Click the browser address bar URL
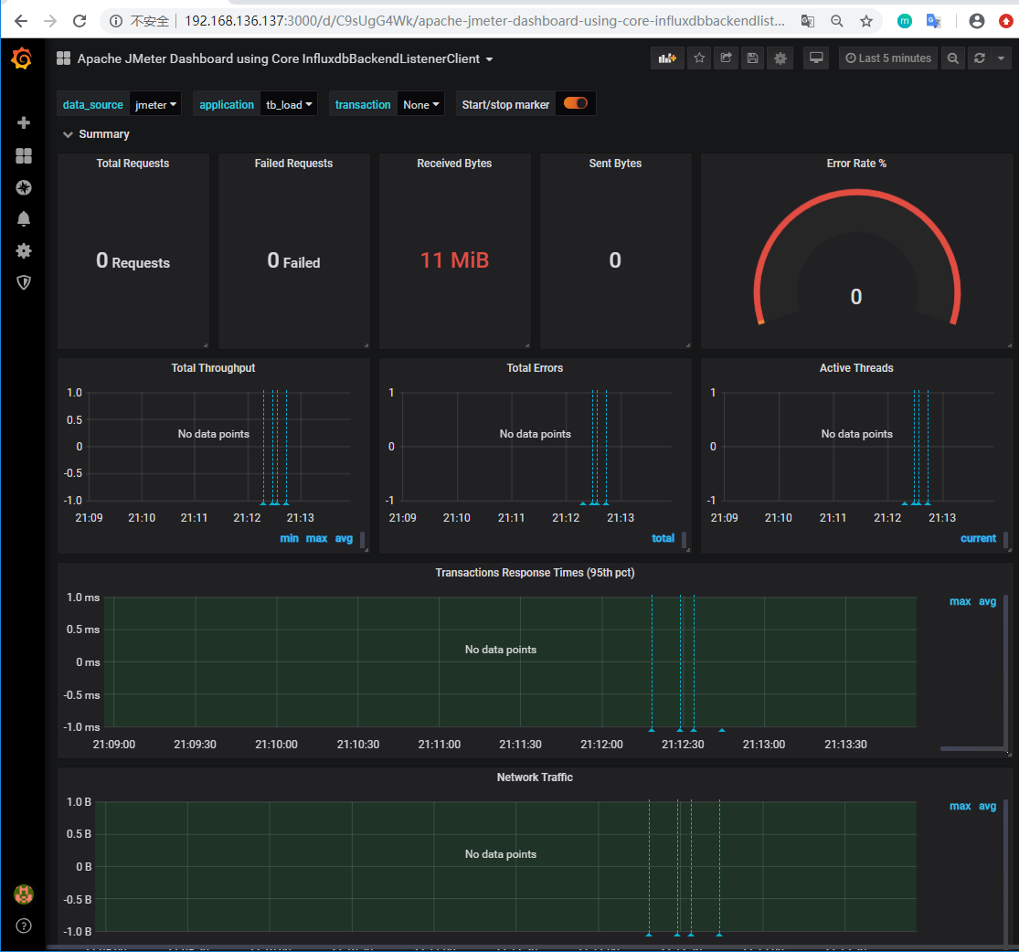1019x952 pixels. point(484,21)
